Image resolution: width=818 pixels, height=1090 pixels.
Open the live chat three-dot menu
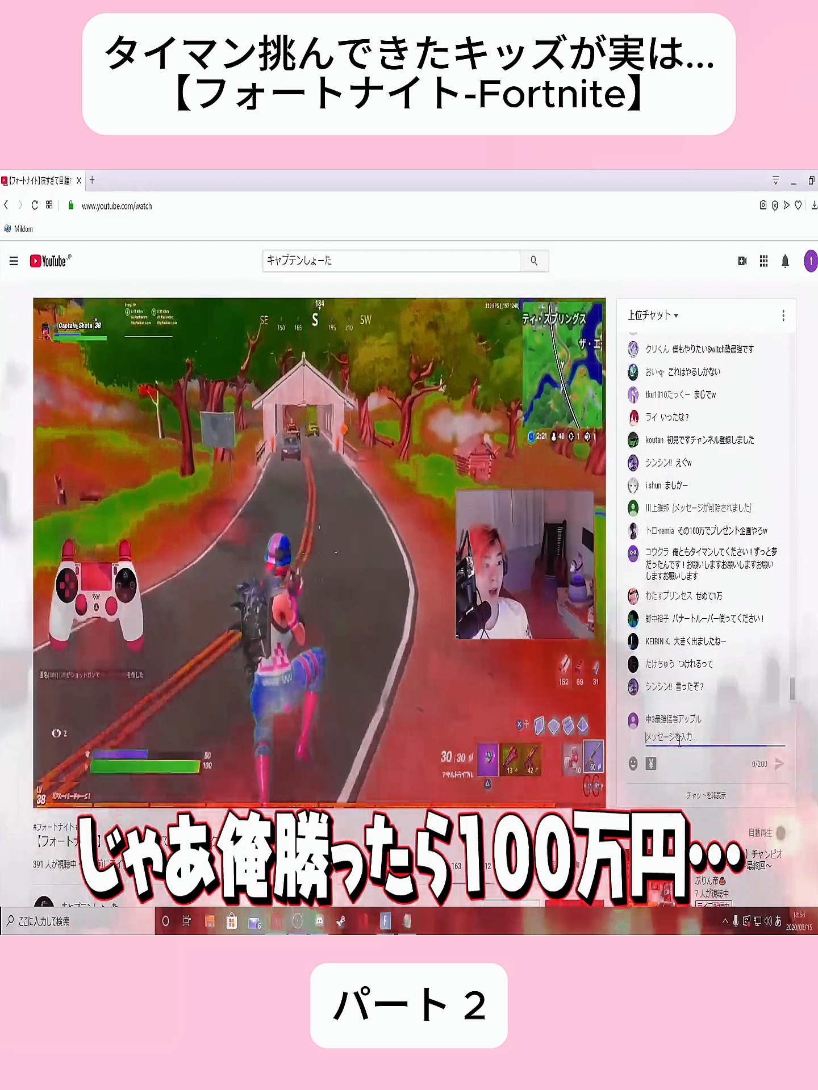tap(783, 316)
